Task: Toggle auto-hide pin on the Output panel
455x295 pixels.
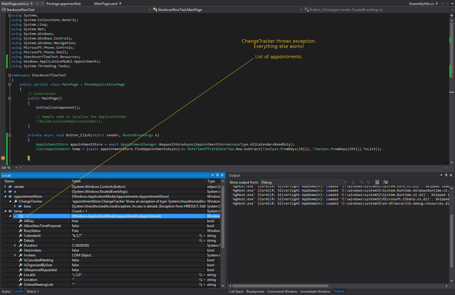Action: click(x=446, y=175)
